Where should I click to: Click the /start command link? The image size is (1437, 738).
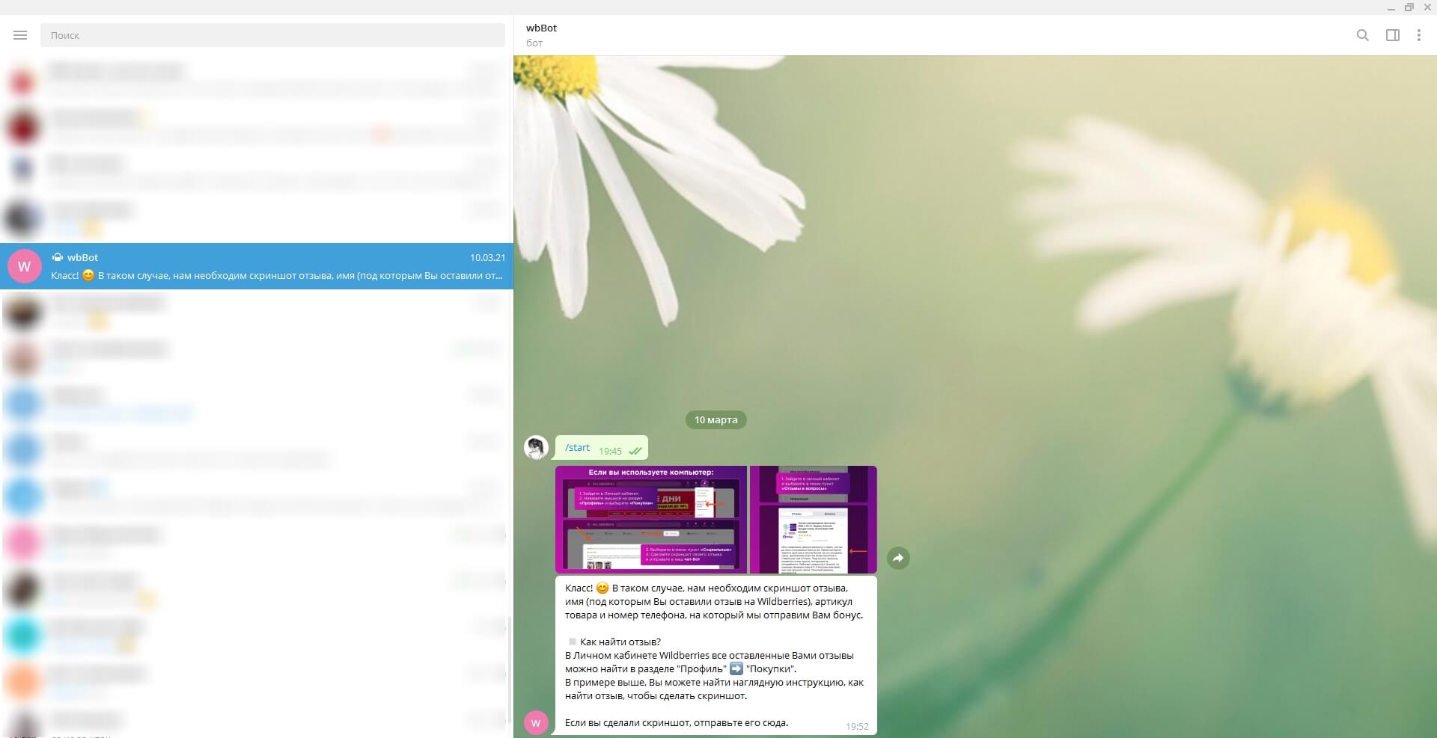[x=577, y=447]
